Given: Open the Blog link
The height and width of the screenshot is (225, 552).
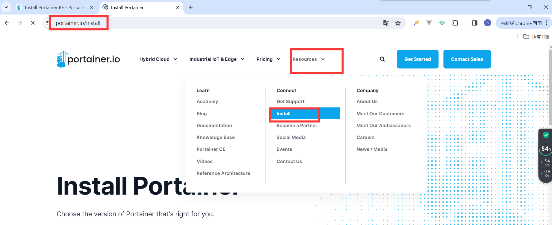Looking at the screenshot, I should [x=201, y=114].
